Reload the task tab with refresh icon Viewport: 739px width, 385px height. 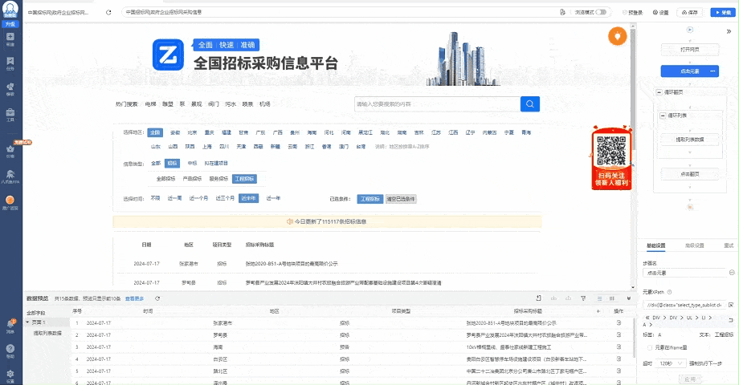108,12
